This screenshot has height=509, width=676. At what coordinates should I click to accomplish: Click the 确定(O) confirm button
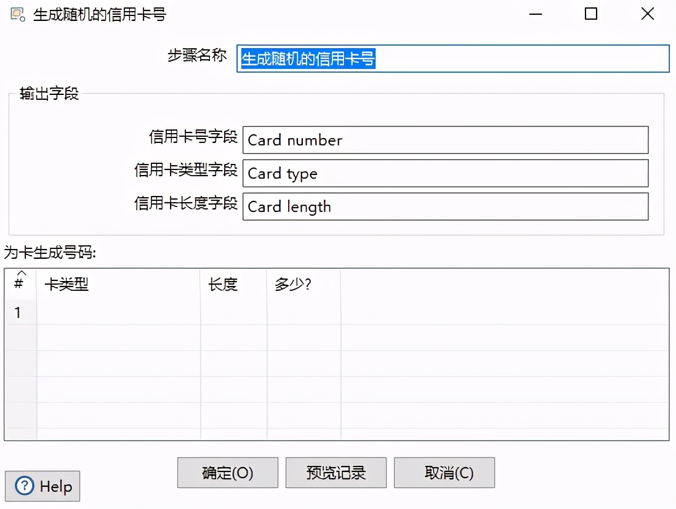227,472
